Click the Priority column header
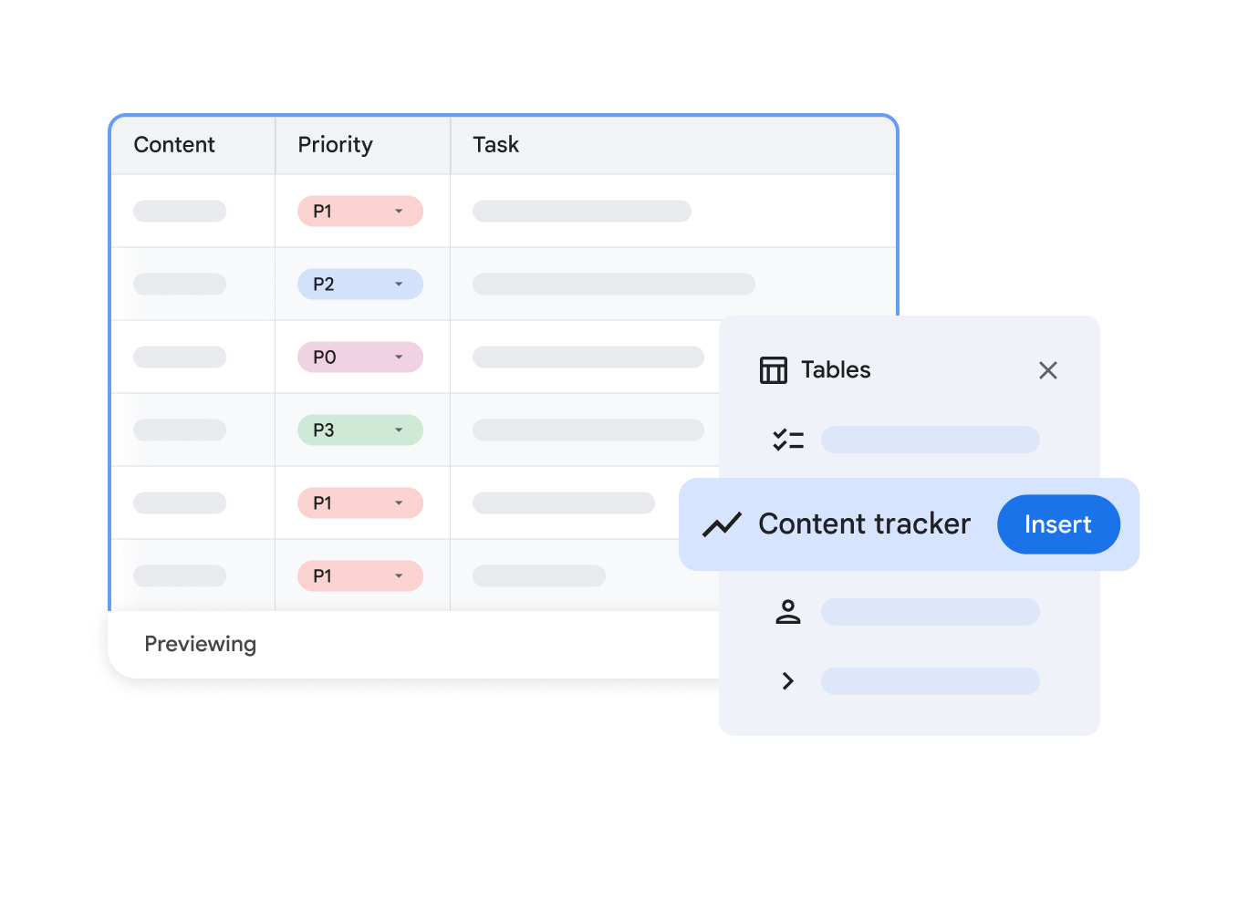This screenshot has height=912, width=1248. point(335,145)
